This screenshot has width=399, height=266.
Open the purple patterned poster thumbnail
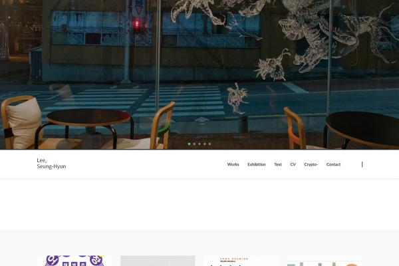[x=74, y=261]
